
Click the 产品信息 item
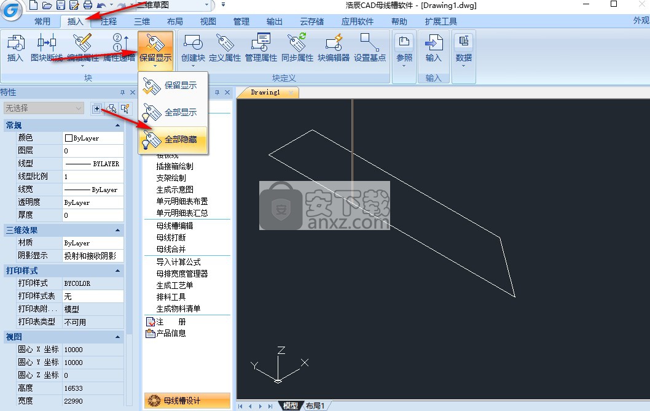(166, 334)
